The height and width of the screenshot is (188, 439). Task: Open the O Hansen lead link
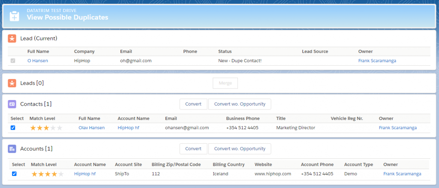(x=38, y=61)
